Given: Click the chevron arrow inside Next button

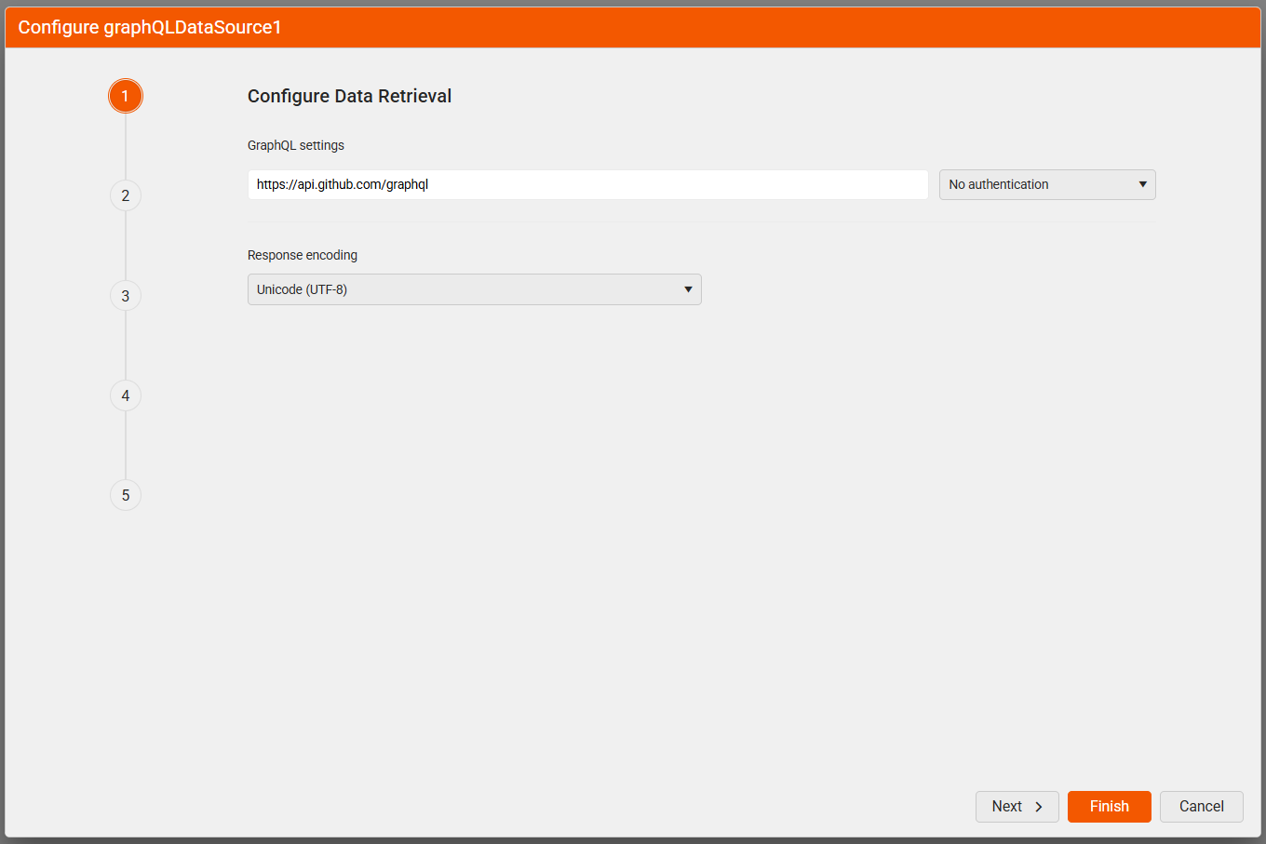Looking at the screenshot, I should [1039, 807].
